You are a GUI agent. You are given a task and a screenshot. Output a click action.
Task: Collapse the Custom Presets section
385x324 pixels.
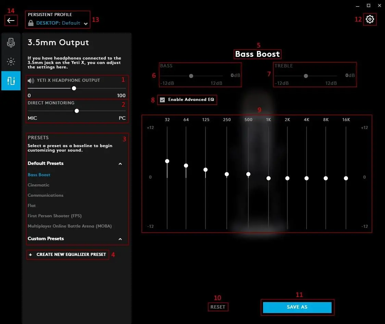(120, 239)
